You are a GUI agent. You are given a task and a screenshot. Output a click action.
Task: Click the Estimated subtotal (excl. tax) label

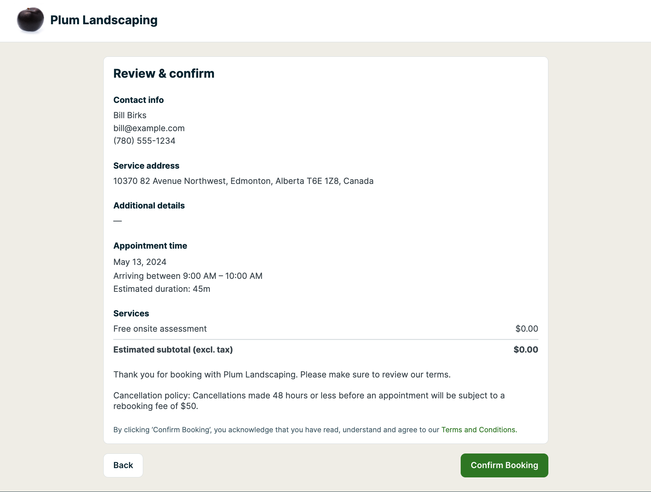173,350
